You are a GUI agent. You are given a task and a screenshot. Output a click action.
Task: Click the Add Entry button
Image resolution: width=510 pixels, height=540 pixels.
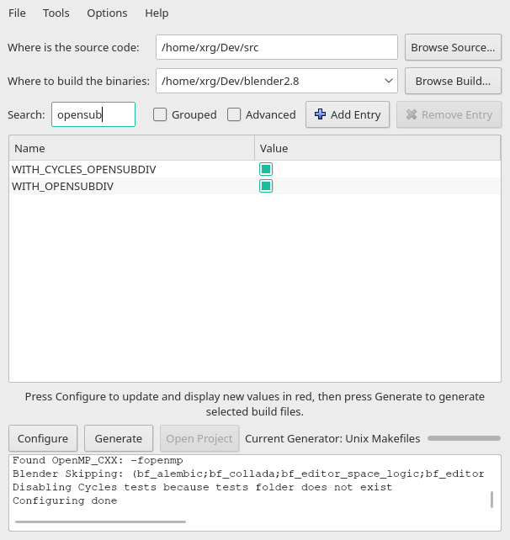click(348, 114)
